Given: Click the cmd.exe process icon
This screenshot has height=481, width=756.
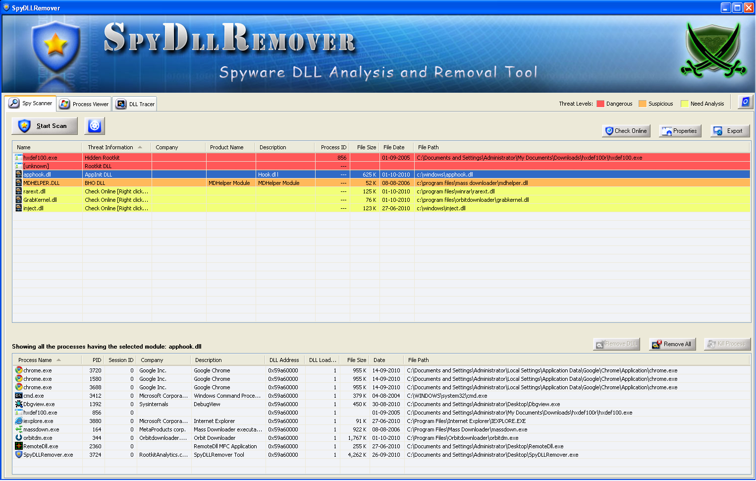Looking at the screenshot, I should coord(19,396).
